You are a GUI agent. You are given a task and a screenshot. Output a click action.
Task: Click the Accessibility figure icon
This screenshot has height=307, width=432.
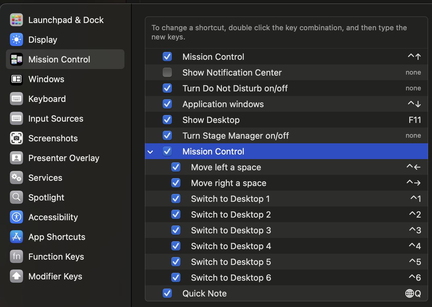(16, 217)
